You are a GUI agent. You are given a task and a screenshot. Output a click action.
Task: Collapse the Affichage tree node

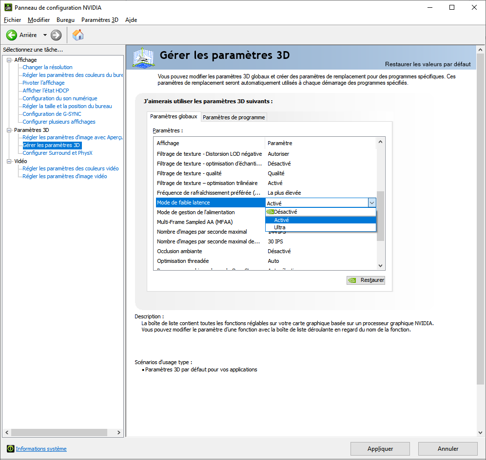[x=9, y=60]
